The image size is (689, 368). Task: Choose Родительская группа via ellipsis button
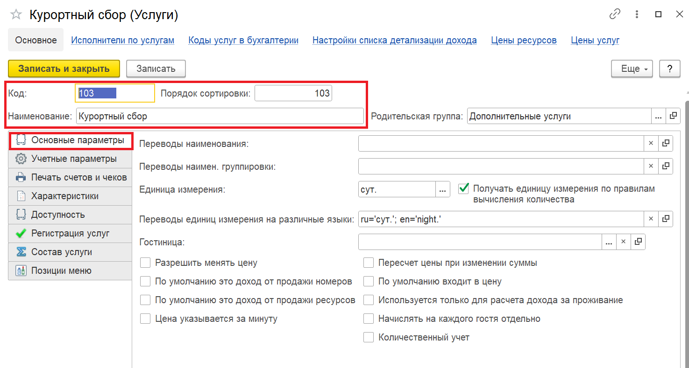658,116
